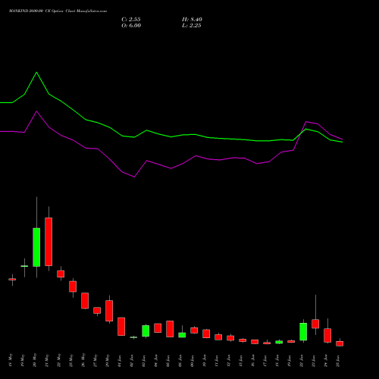Select the 21 May date label
This screenshot has height=379, width=379.
pyautogui.click(x=47, y=360)
